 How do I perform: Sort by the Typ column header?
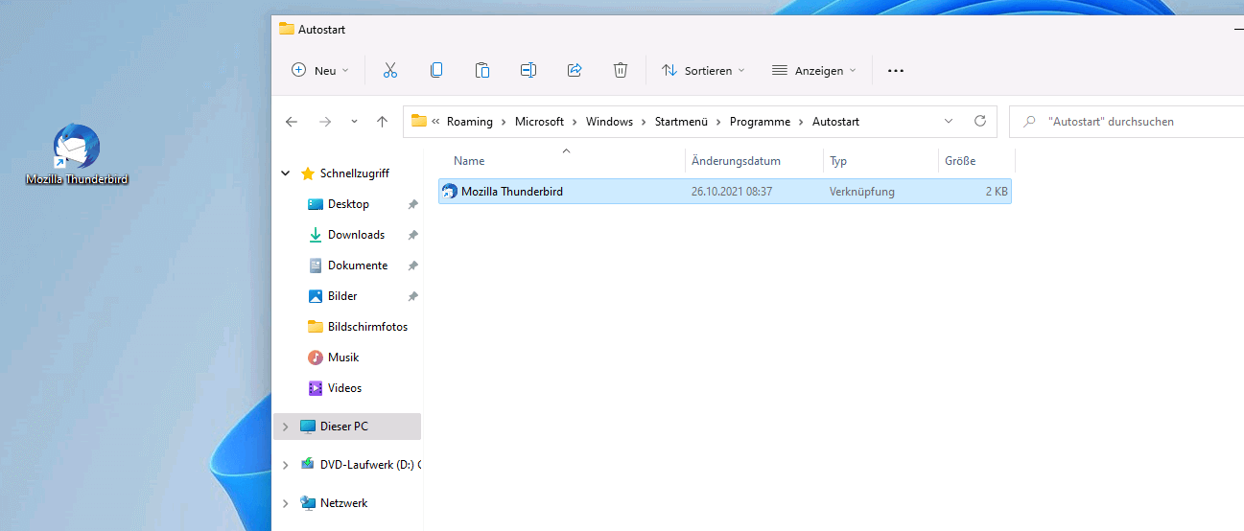point(880,161)
